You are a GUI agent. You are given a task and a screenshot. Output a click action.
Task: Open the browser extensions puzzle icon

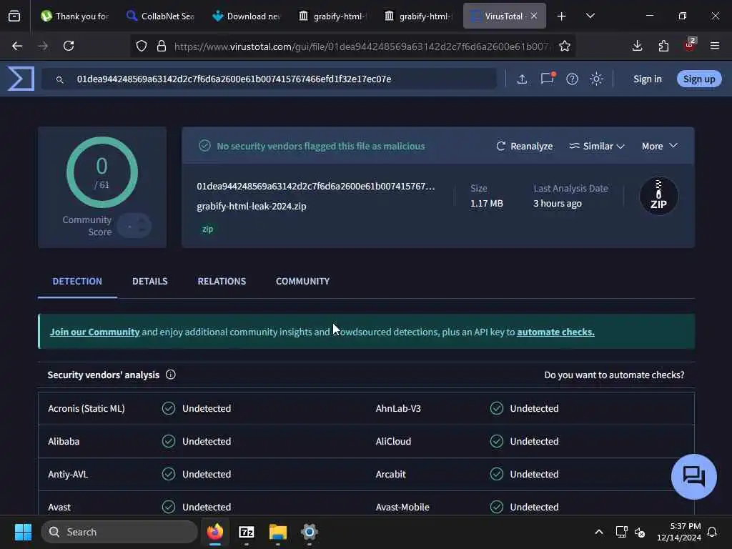pos(663,46)
